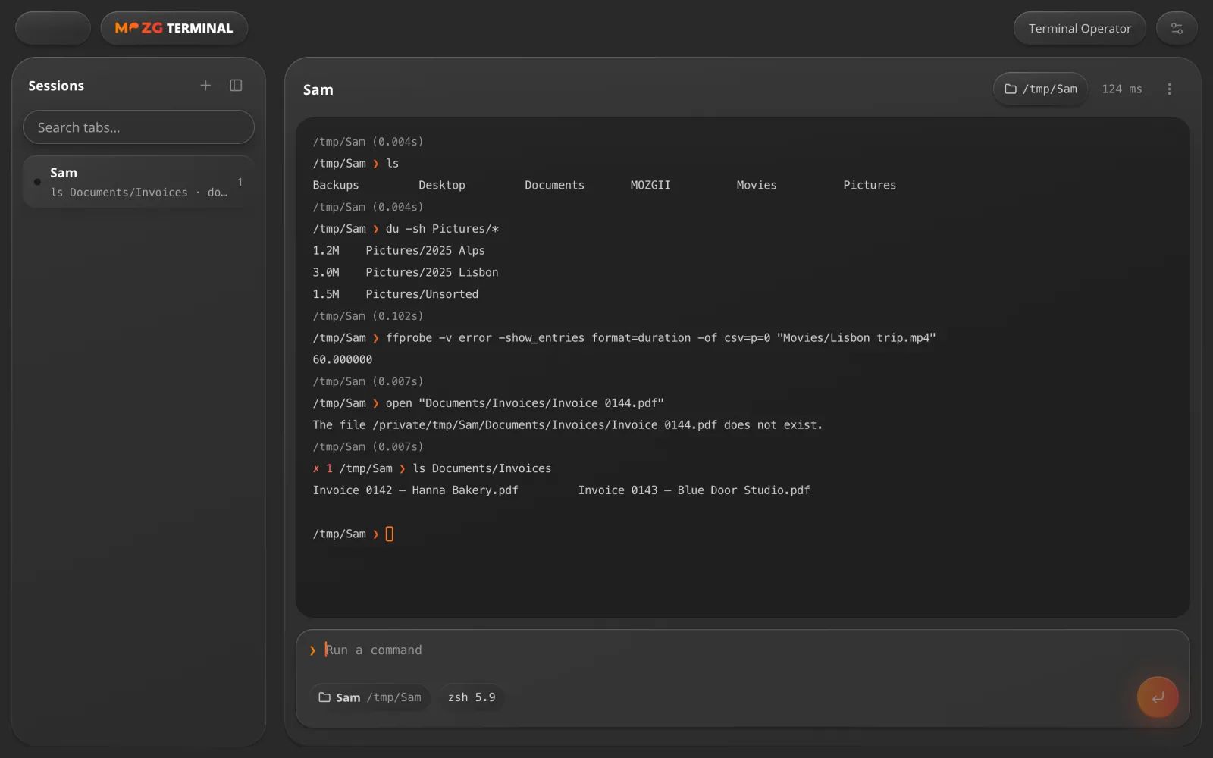Image resolution: width=1213 pixels, height=758 pixels.
Task: Click the /tmp/Sam folder path chip in the header
Action: point(1041,89)
